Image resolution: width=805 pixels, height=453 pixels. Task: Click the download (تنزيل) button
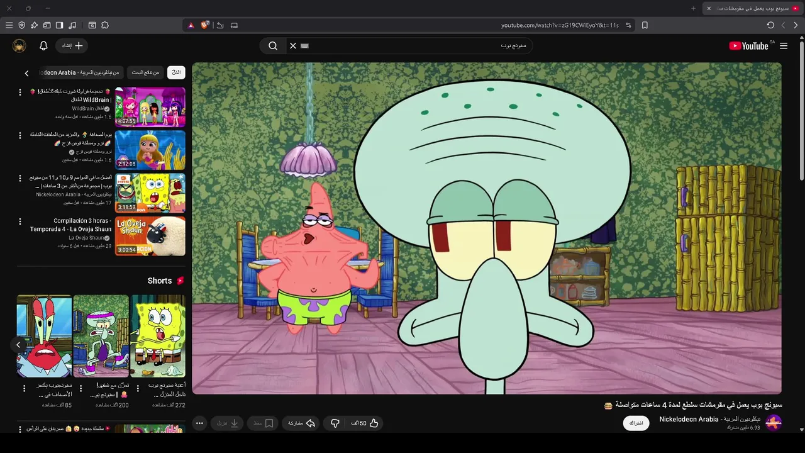click(x=227, y=423)
